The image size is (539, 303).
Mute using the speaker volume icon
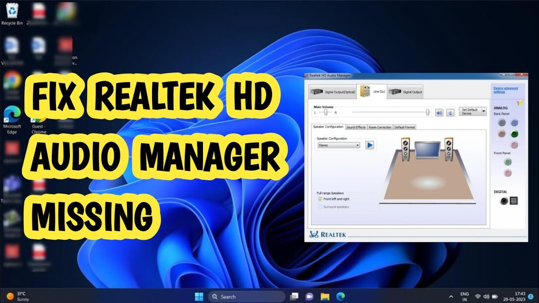click(x=439, y=112)
